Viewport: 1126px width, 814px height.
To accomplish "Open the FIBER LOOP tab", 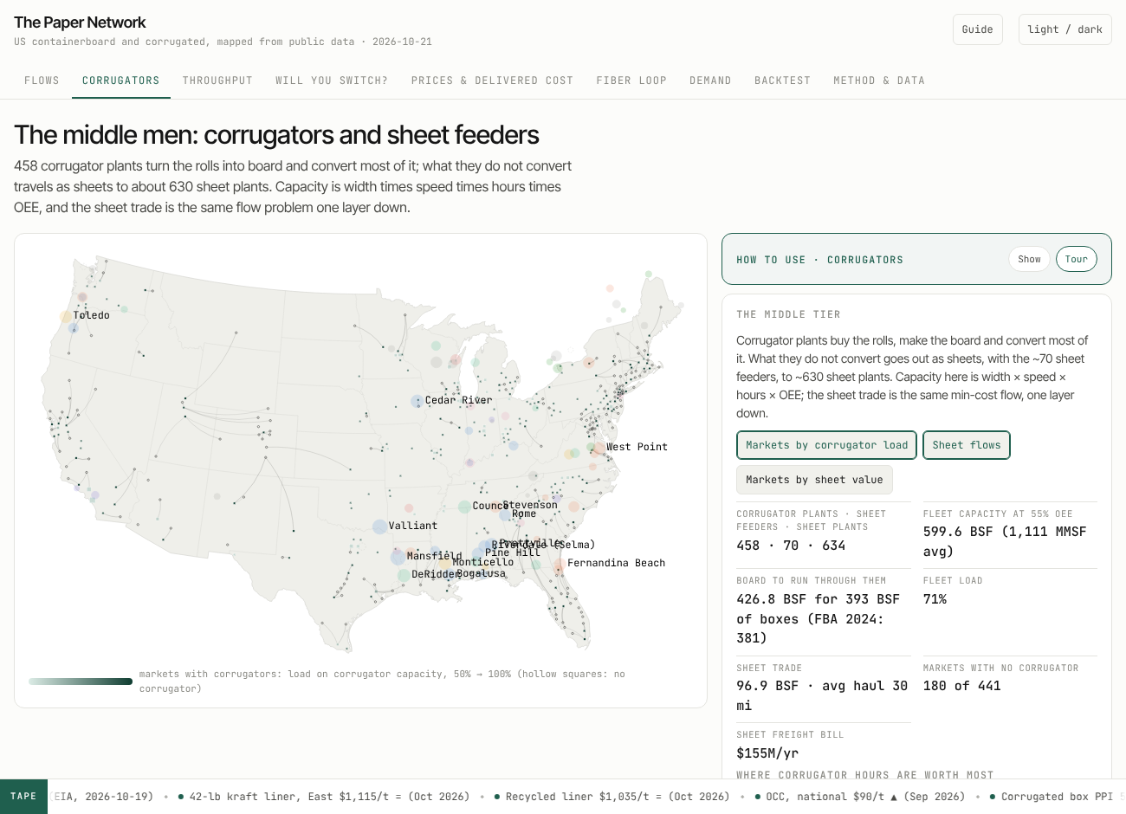I will coord(631,81).
